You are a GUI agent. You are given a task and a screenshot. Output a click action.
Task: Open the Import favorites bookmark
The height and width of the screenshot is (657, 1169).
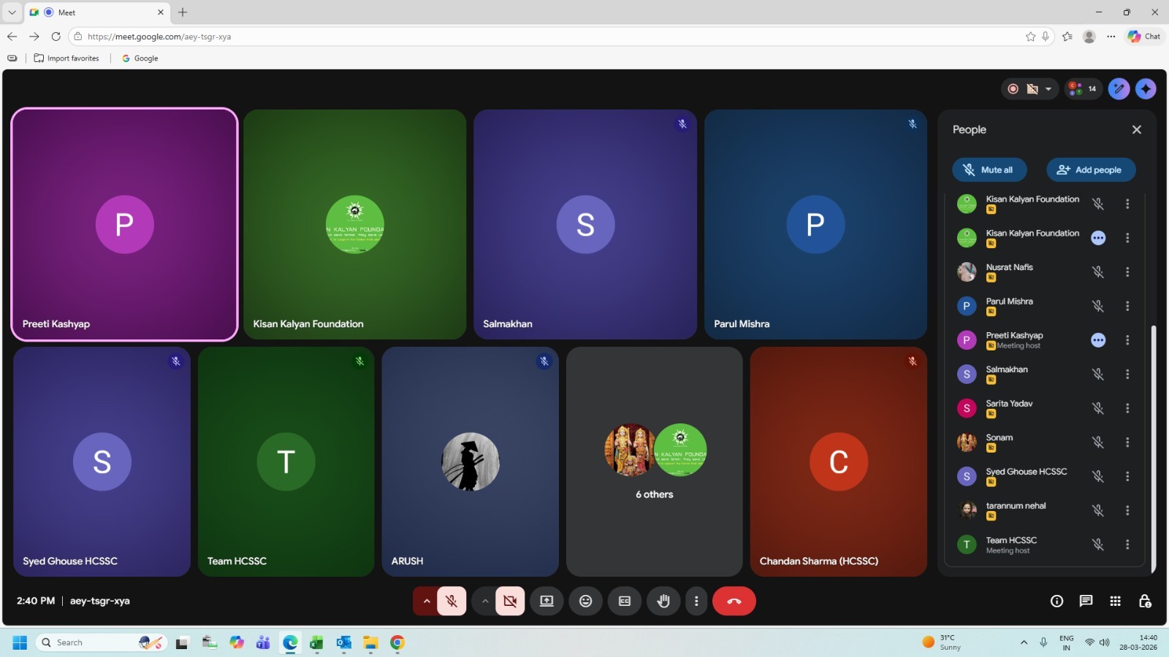66,58
